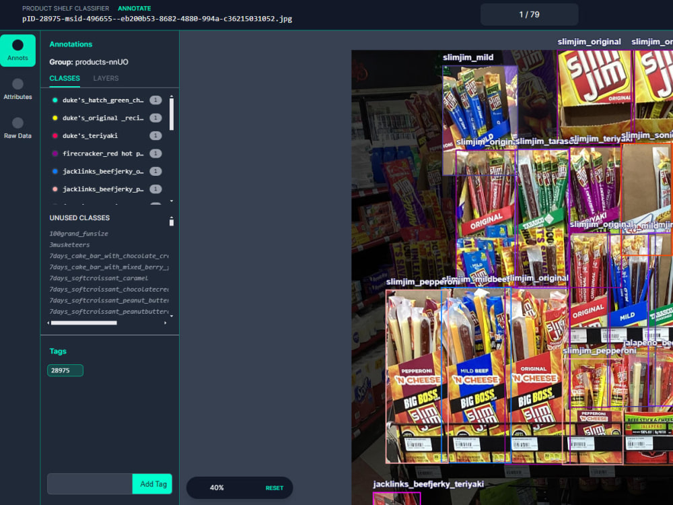Select the duke's_original _reci class row

point(106,118)
